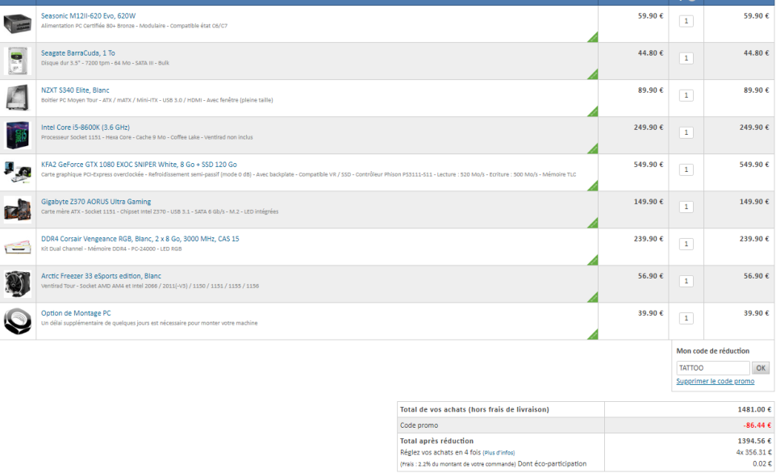Click Alimentation PC Certifiée 80+ Bronze description

[x=134, y=26]
